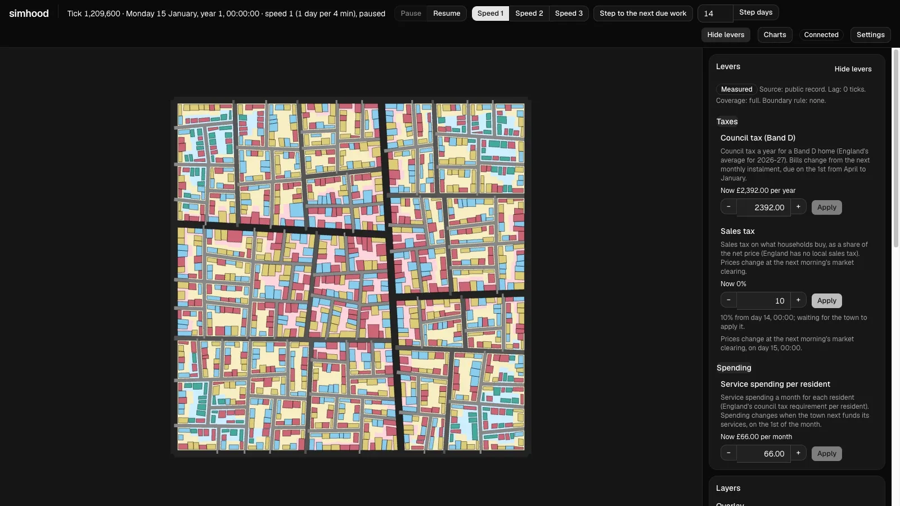Image resolution: width=900 pixels, height=506 pixels.
Task: Select Speed 1
Action: (x=490, y=13)
